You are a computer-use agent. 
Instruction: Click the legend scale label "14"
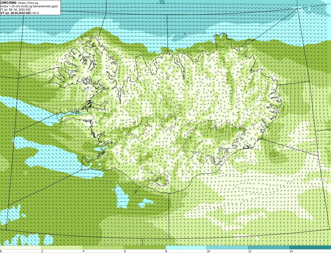tap(291, 251)
